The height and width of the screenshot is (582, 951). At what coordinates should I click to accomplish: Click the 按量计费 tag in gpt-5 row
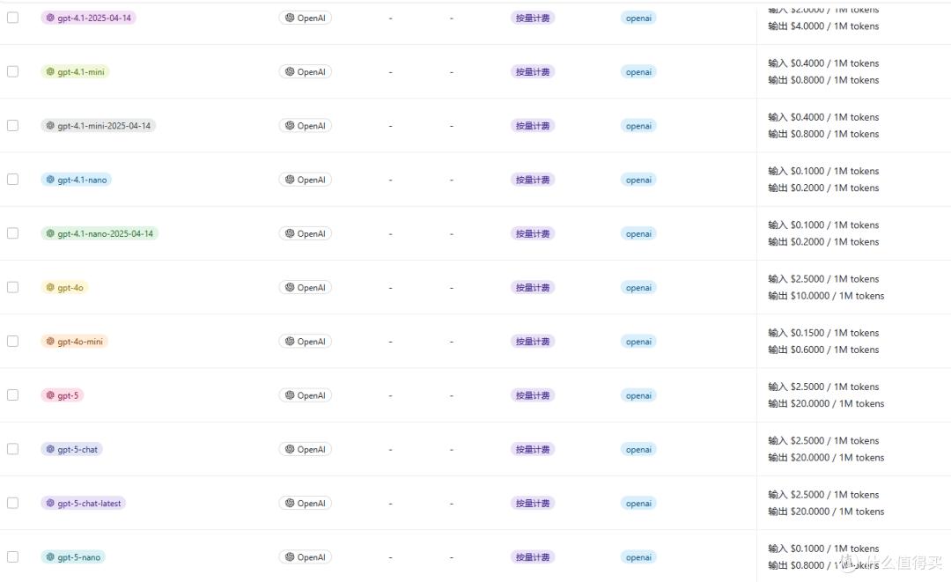click(x=533, y=395)
